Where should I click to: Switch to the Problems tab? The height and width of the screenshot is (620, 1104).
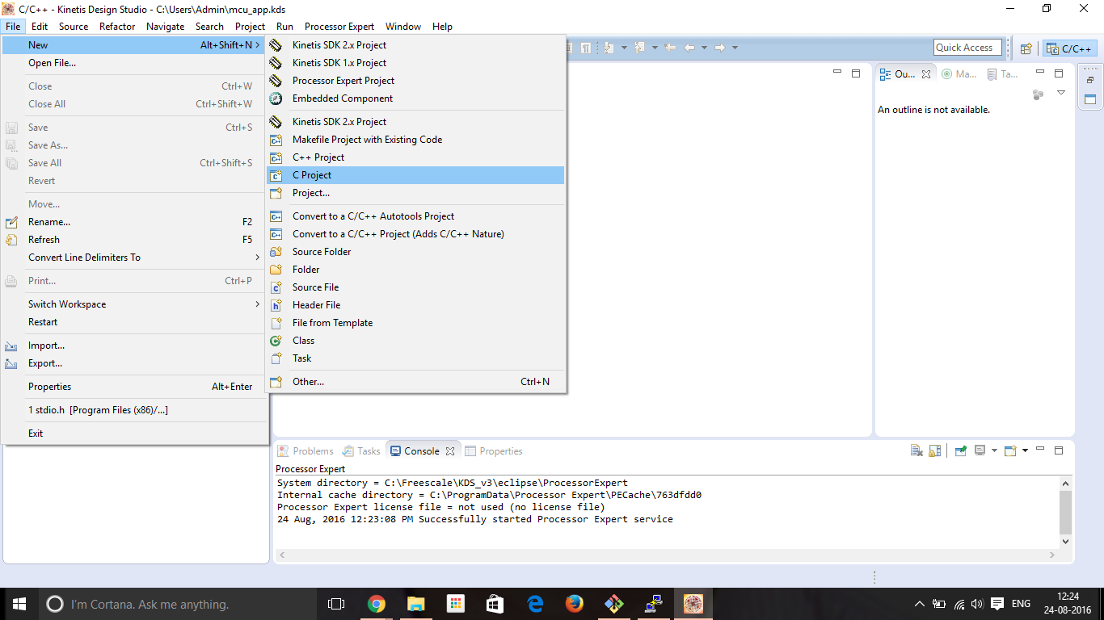(x=305, y=451)
